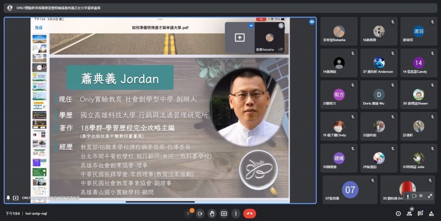
Task: Click the 蕭典義 Jordan title heading
Action: tap(120, 78)
